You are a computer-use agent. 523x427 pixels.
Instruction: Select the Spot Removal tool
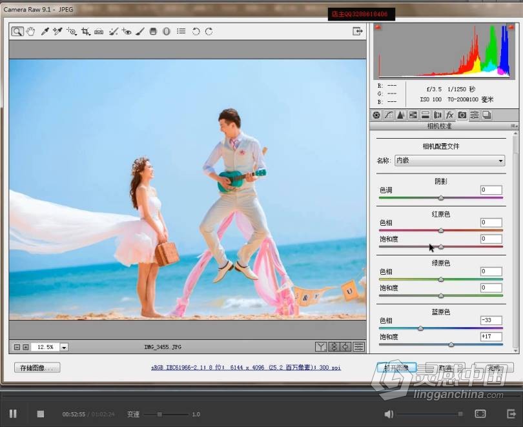pos(114,32)
